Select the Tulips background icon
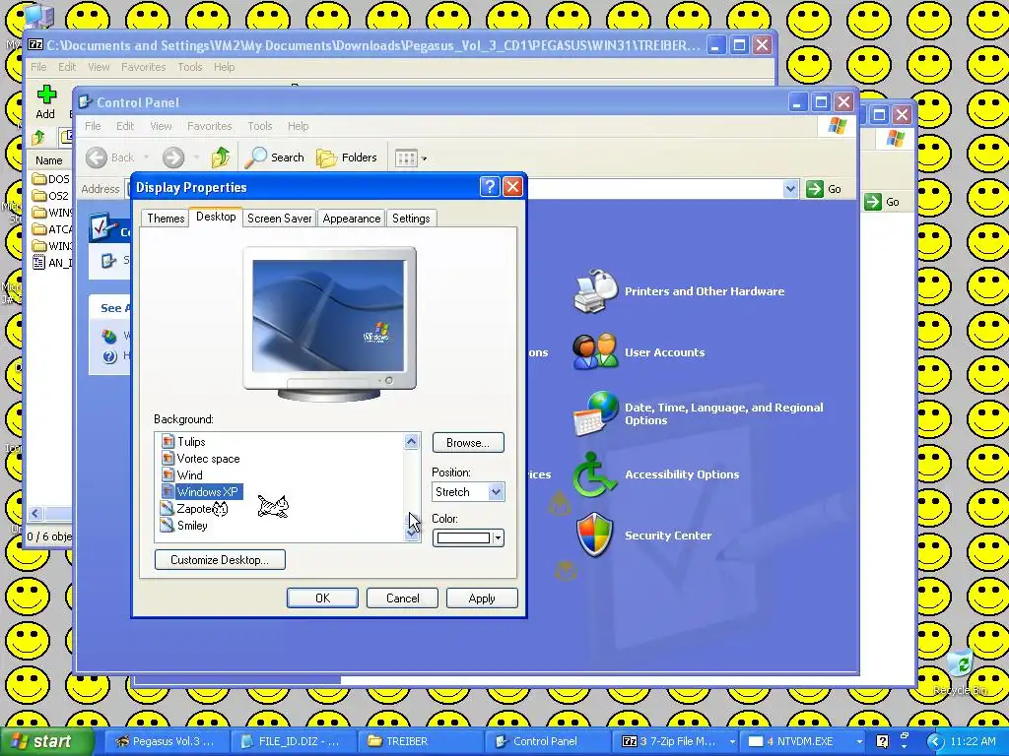The image size is (1009, 756). pos(168,442)
